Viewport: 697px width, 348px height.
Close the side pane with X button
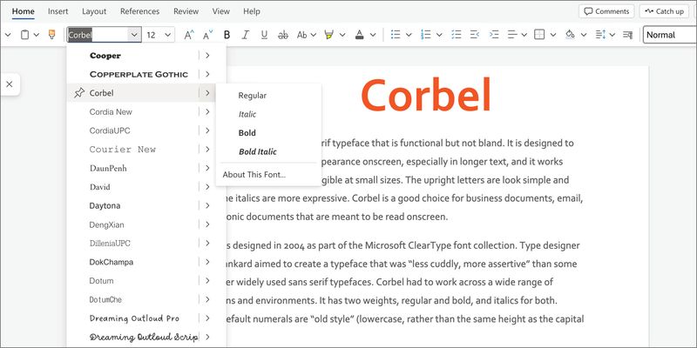tap(10, 84)
